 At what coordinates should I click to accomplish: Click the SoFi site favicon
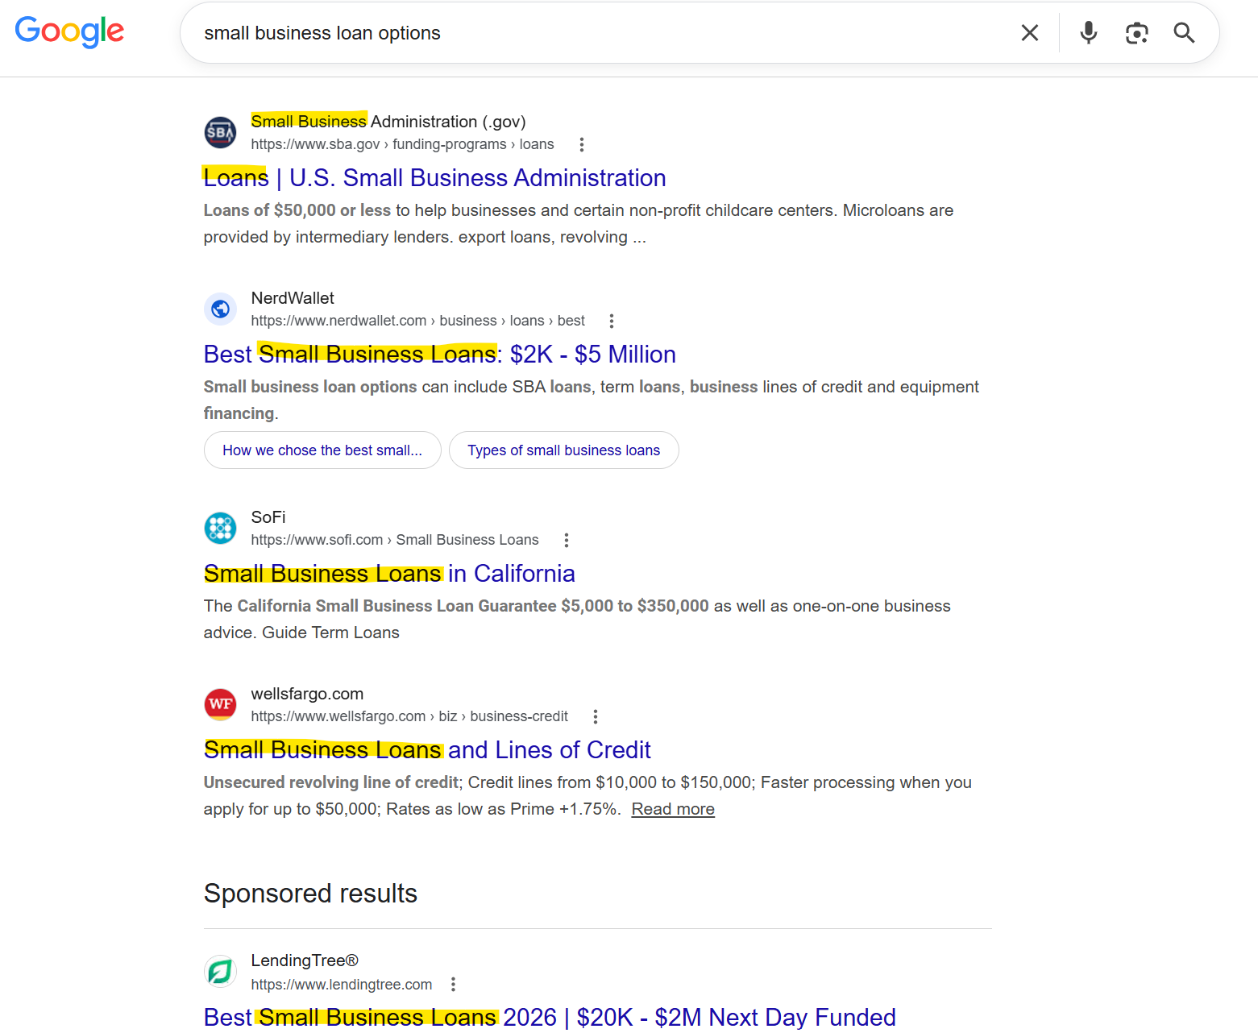(220, 528)
